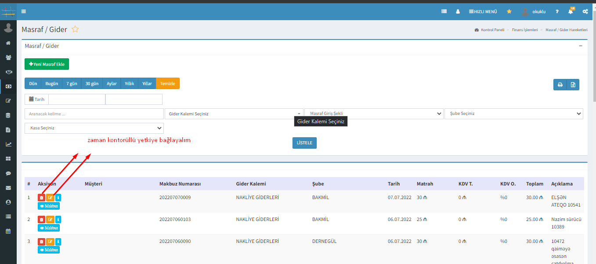The height and width of the screenshot is (264, 596).
Task: Click the print icon button
Action: (560, 85)
